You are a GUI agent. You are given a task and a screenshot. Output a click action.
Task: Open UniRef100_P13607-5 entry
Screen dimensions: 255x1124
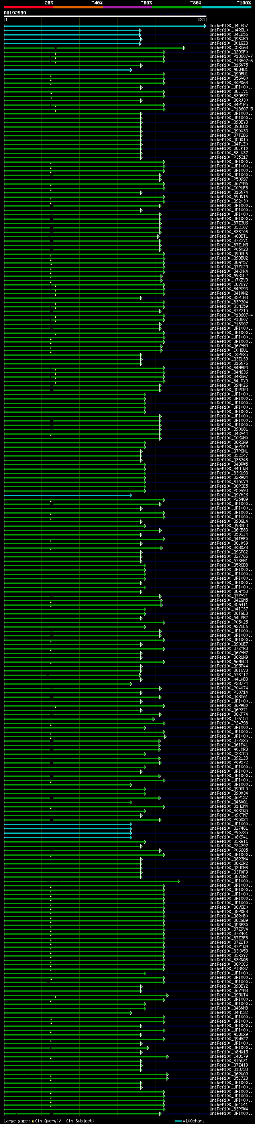(231, 109)
